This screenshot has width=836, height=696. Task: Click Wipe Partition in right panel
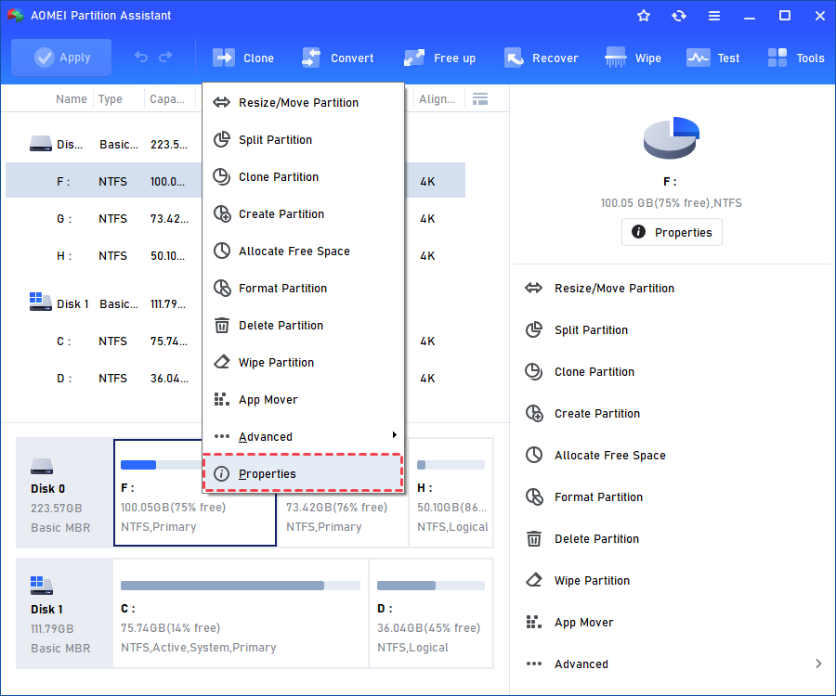point(578,581)
